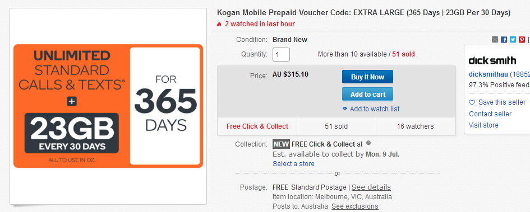Open the See exclusions link
530x212 pixels.
355,206
